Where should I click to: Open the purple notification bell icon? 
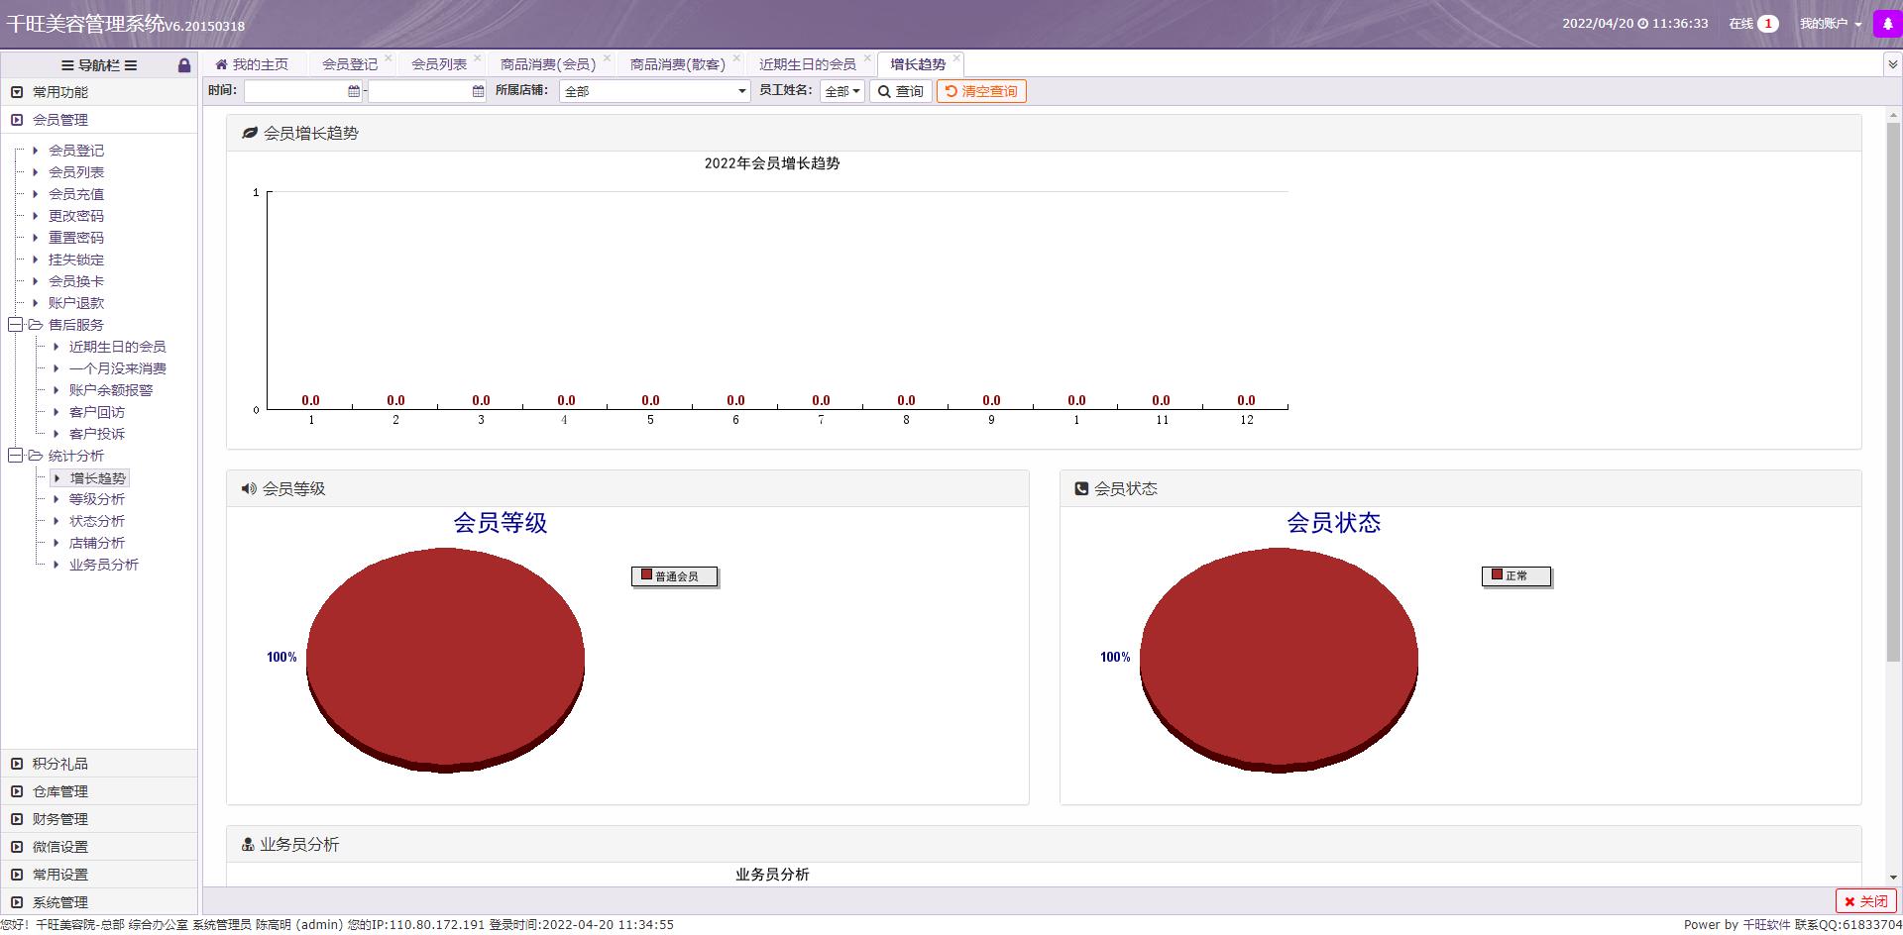pos(1887,24)
